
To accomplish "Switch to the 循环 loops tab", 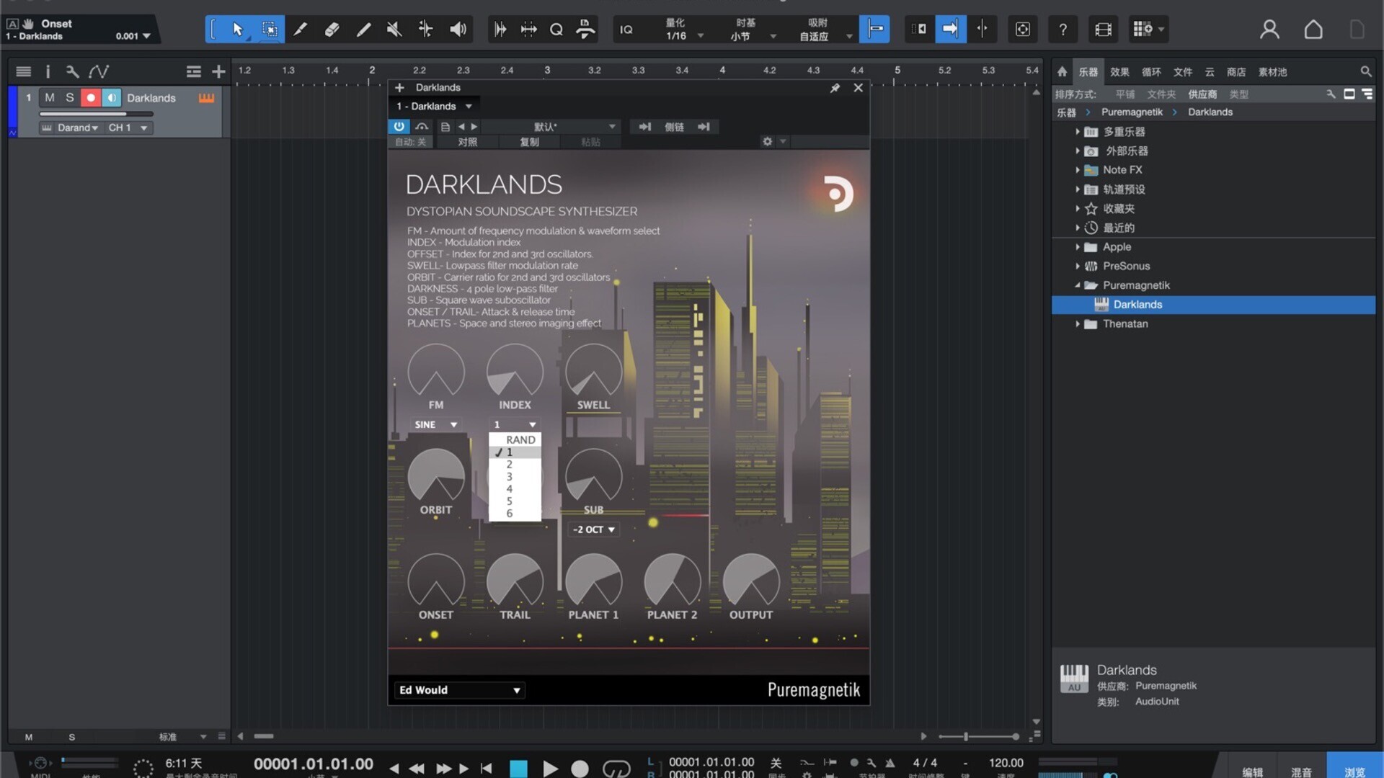I will (1151, 71).
